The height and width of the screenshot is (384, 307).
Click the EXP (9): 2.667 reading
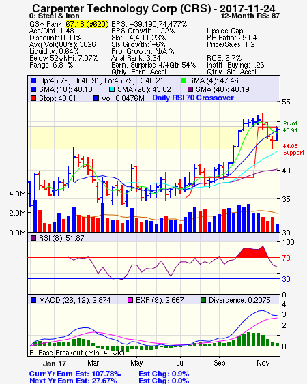click(160, 300)
